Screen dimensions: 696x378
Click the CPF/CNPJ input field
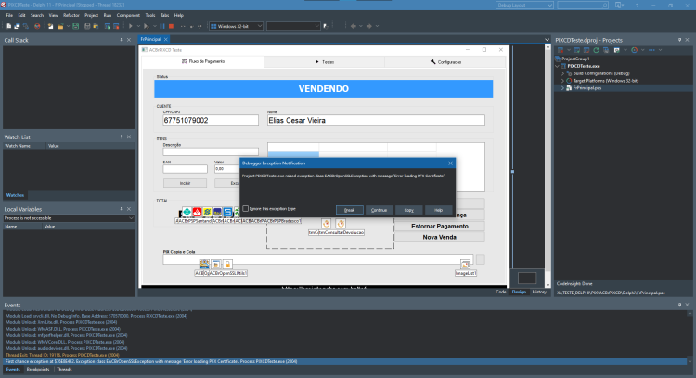pos(211,121)
